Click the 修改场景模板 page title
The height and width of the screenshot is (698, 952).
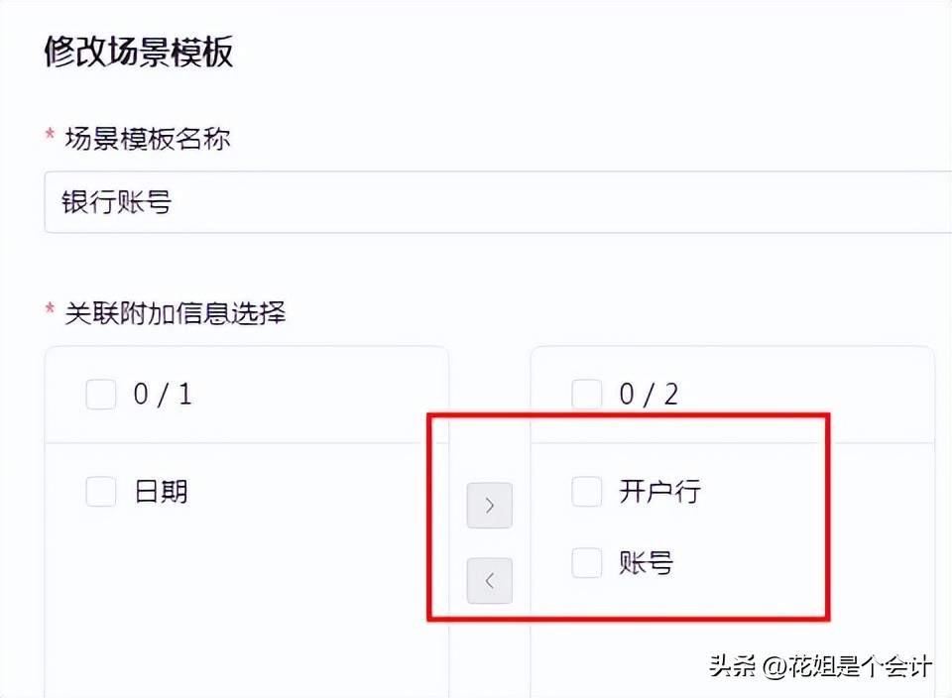[x=137, y=52]
